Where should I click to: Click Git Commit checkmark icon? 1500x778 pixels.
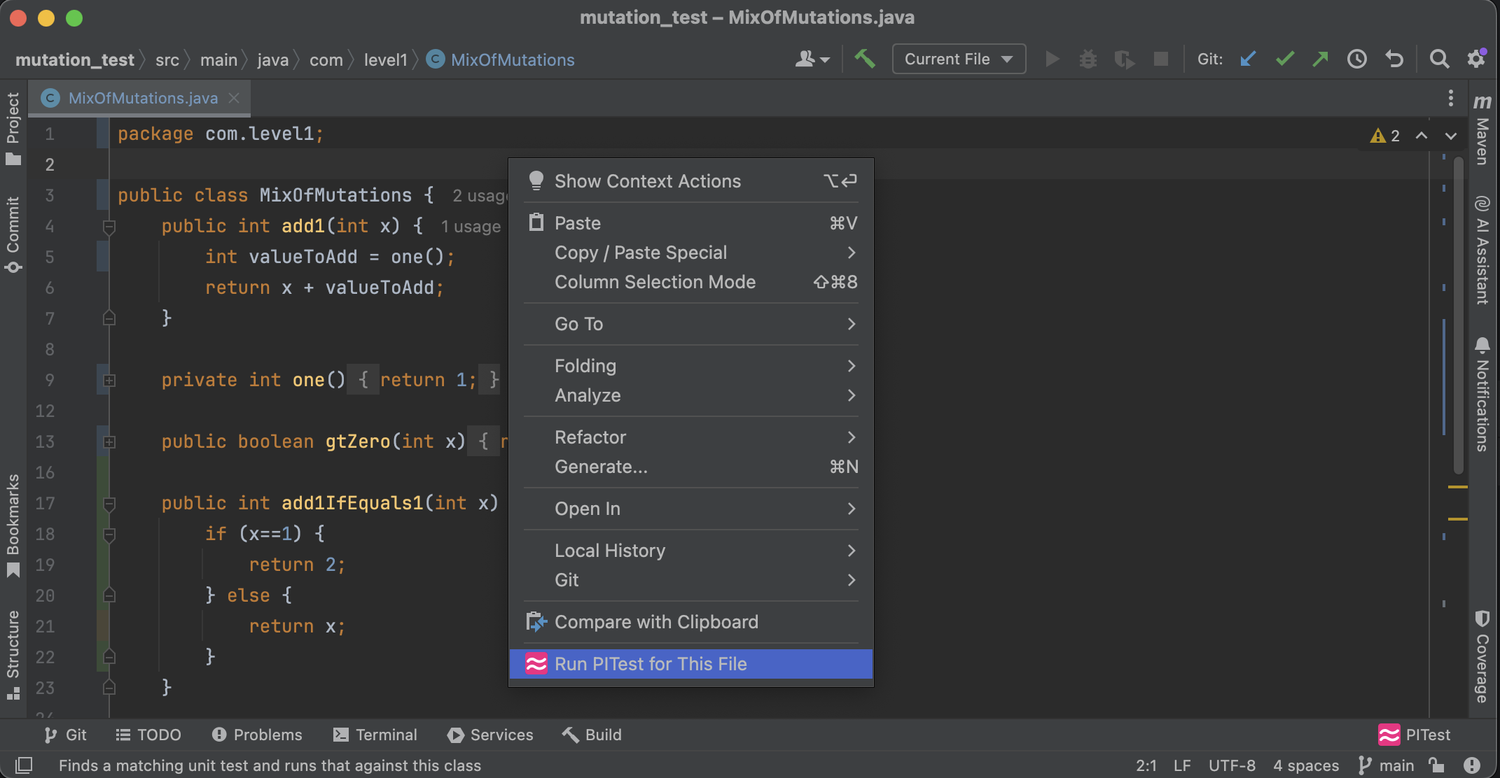click(x=1284, y=59)
